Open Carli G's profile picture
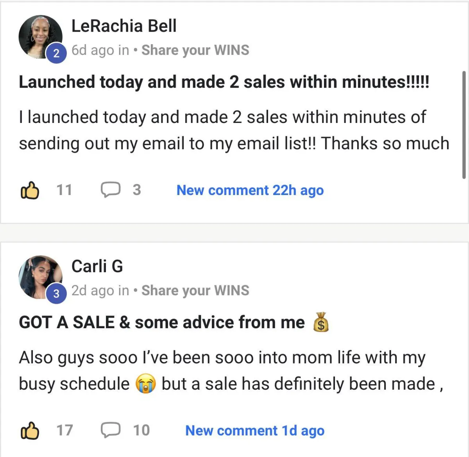The height and width of the screenshot is (457, 469). coord(40,277)
